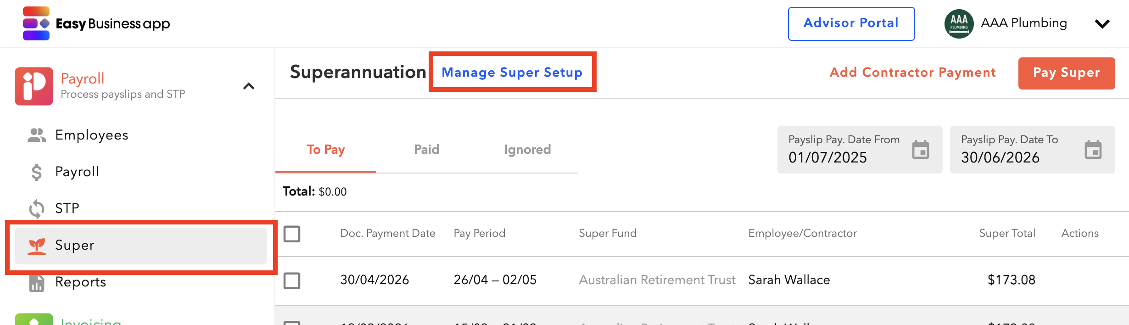Switch to the Paid tab
The image size is (1129, 325).
(427, 150)
